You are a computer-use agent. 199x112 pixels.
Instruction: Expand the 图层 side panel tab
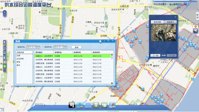point(197,16)
